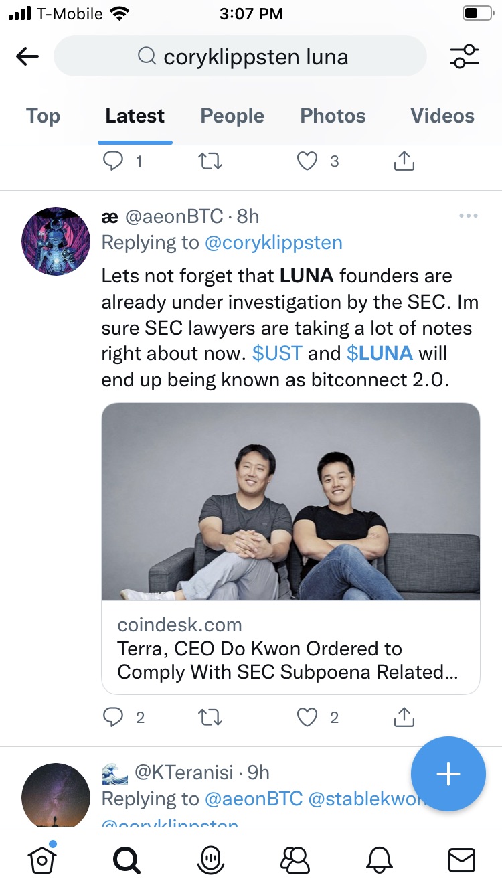Reply to the @aeonBTC tweet
Image resolution: width=502 pixels, height=893 pixels.
(x=113, y=718)
